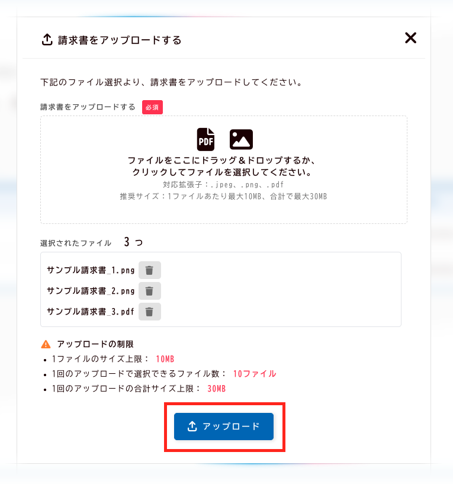Click the red 10MB file size limit

[165, 359]
